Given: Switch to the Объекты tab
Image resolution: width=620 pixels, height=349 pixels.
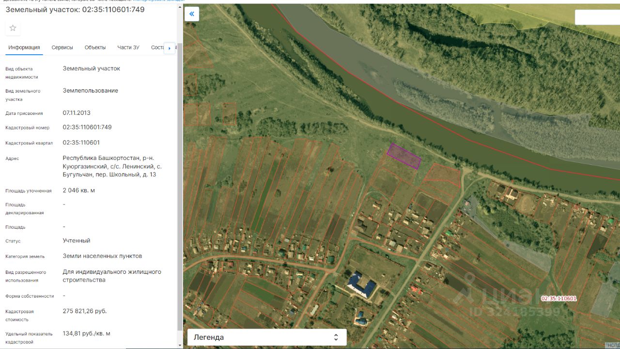Looking at the screenshot, I should pos(95,48).
